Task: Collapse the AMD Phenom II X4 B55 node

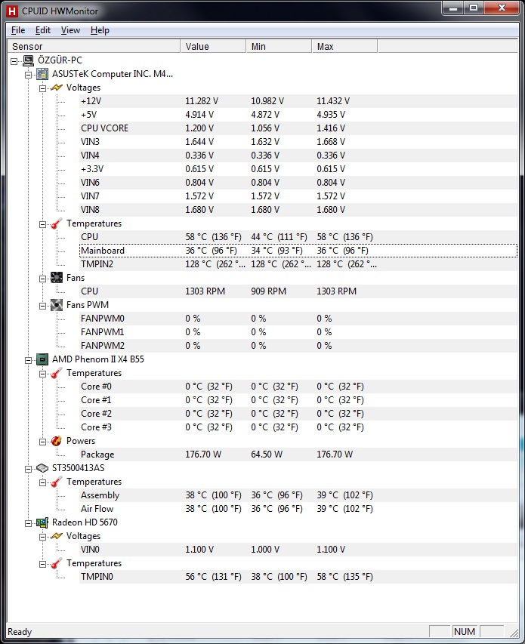Action: point(29,359)
